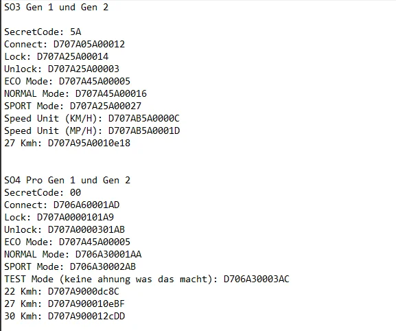Click the SecretCode: 00 line
This screenshot has height=331, width=396.
pos(43,193)
